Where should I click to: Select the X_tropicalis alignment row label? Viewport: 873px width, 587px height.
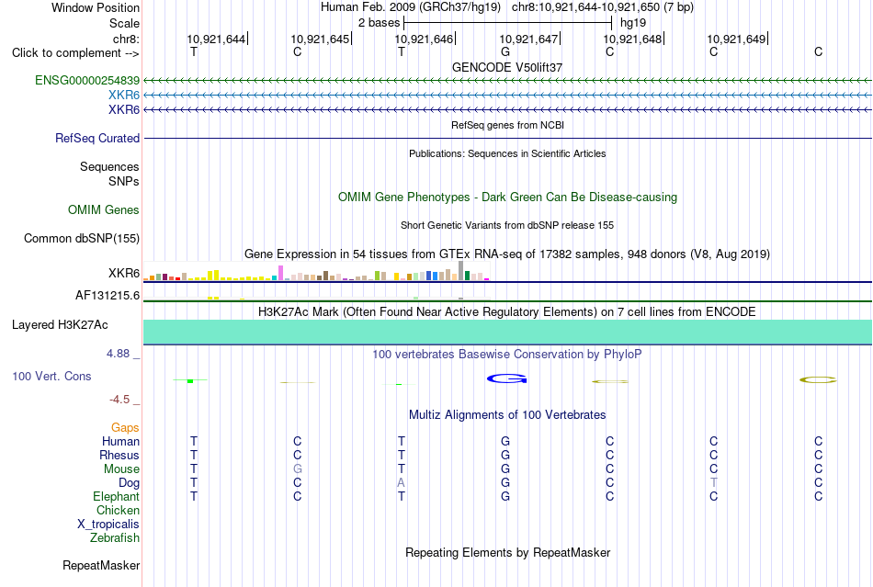tap(108, 525)
